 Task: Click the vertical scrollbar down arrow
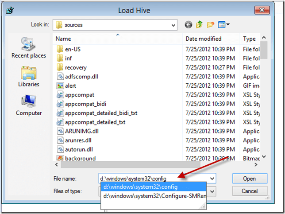(264, 156)
